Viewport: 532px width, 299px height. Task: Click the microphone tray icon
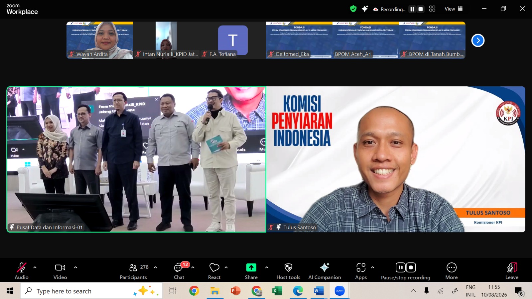click(427, 291)
